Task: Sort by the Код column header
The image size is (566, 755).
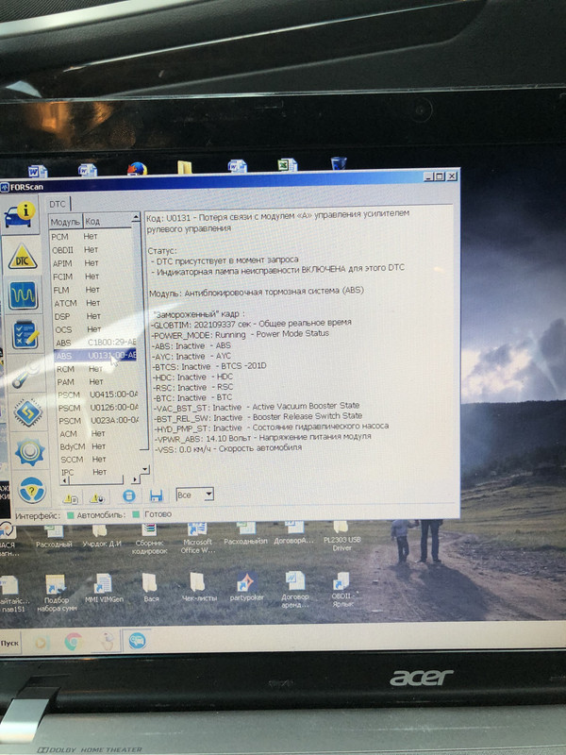Action: click(x=107, y=221)
